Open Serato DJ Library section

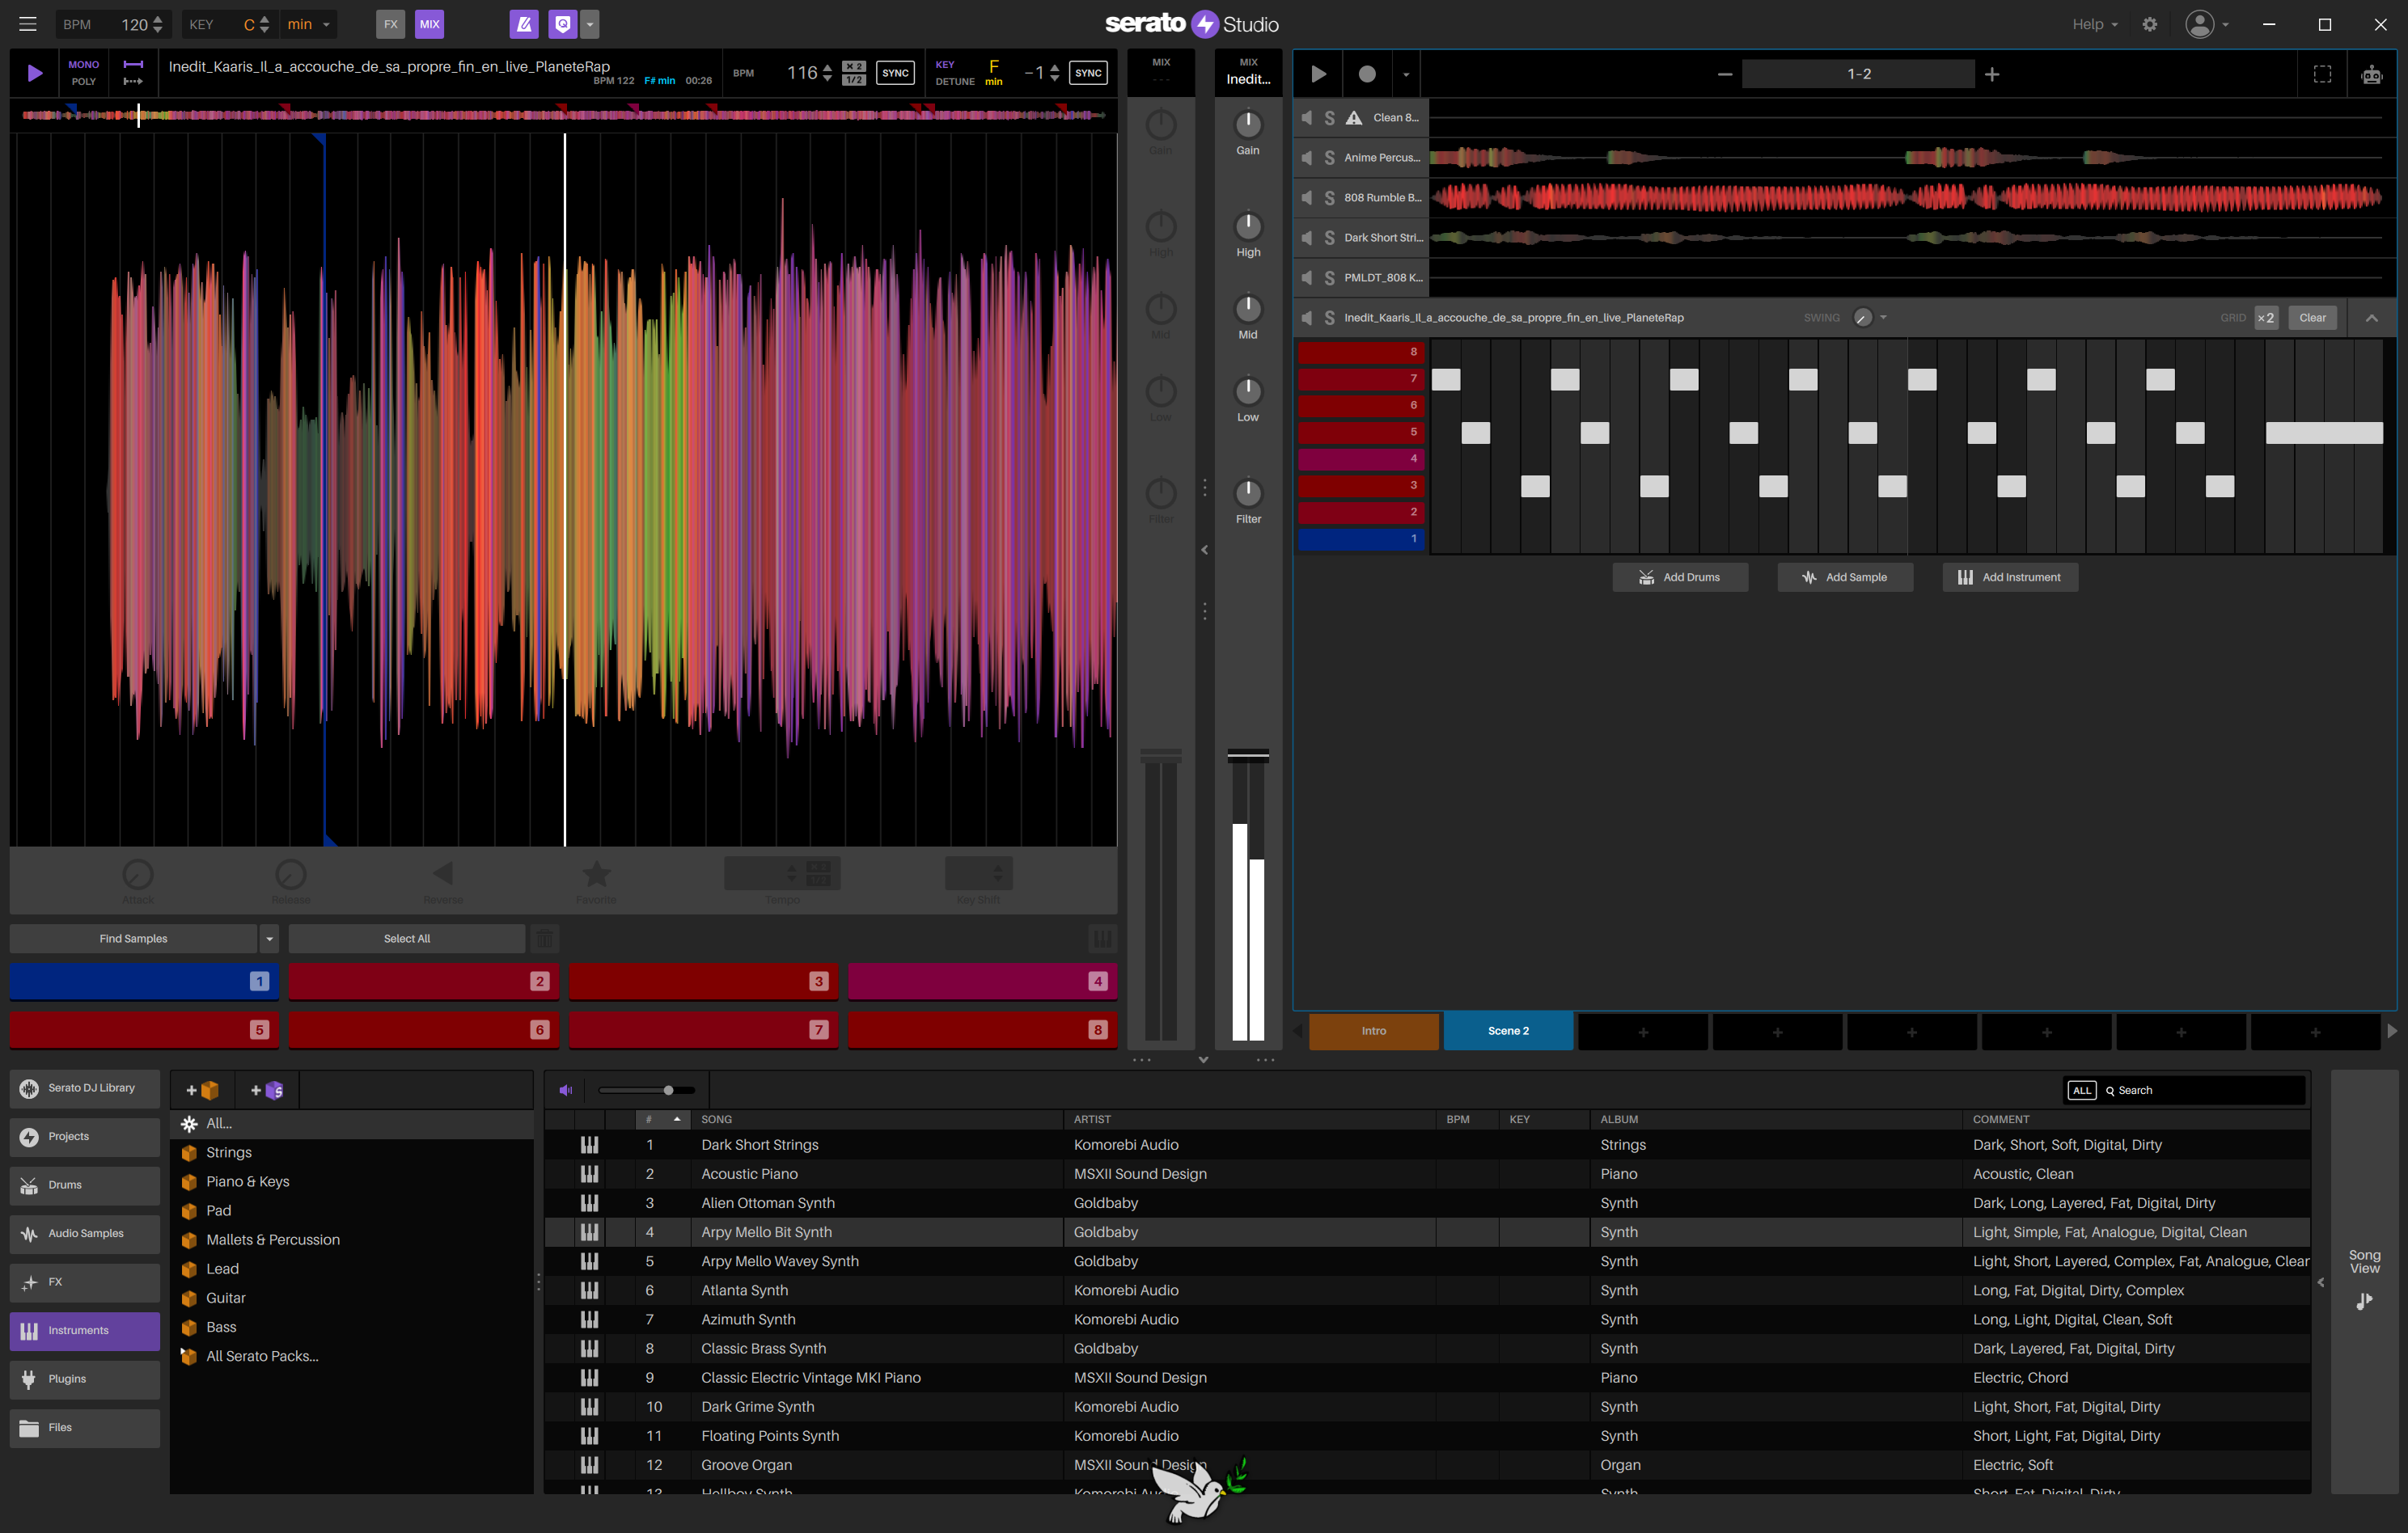pos(85,1088)
